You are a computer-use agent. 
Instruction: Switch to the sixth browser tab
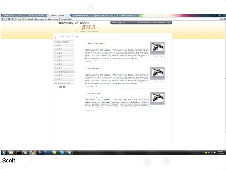127,16
